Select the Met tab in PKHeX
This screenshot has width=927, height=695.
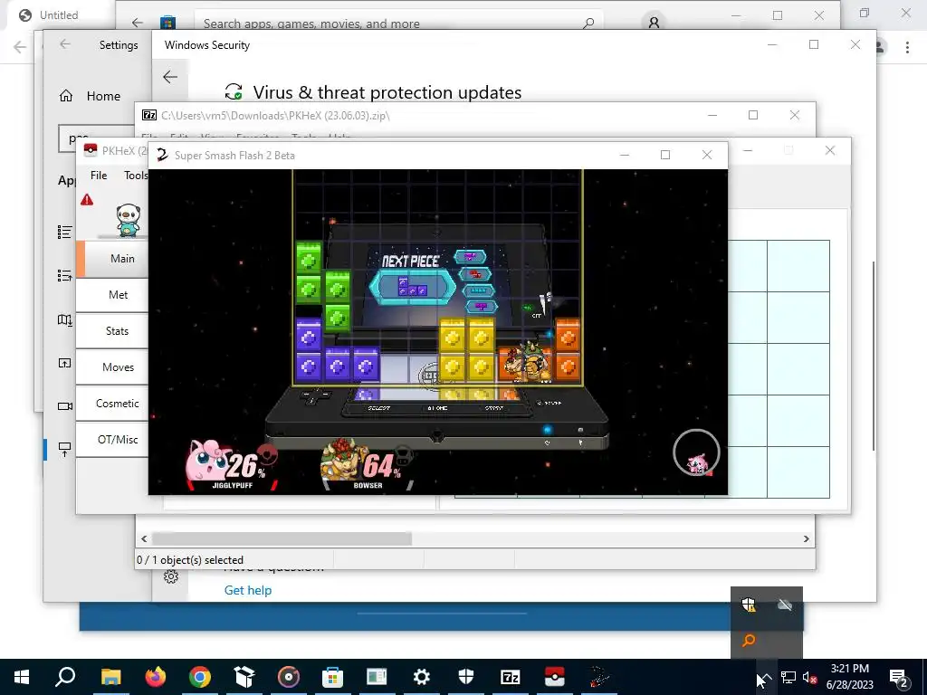pos(112,294)
